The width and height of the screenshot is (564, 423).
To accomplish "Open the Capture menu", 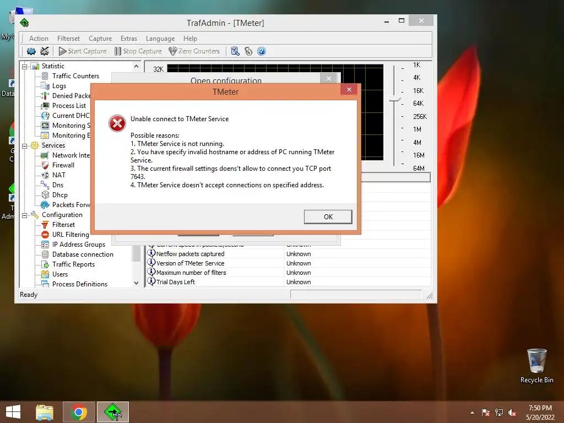I will click(x=100, y=39).
